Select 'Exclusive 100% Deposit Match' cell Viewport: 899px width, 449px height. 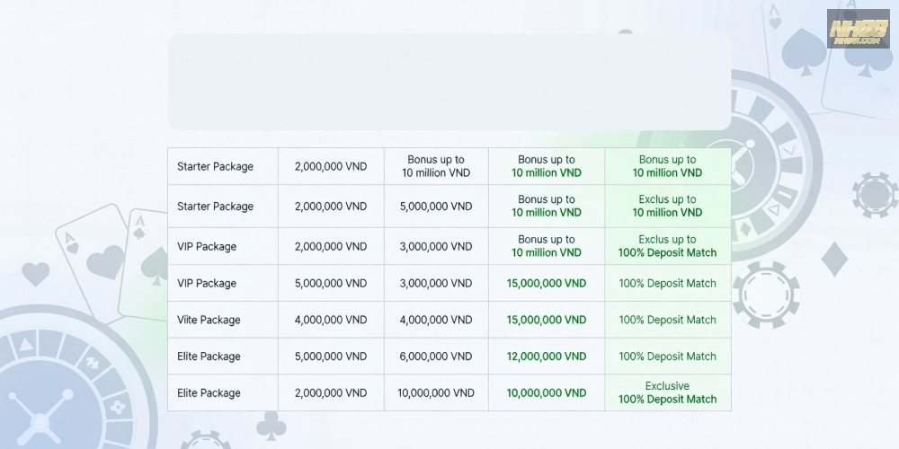pyautogui.click(x=667, y=393)
